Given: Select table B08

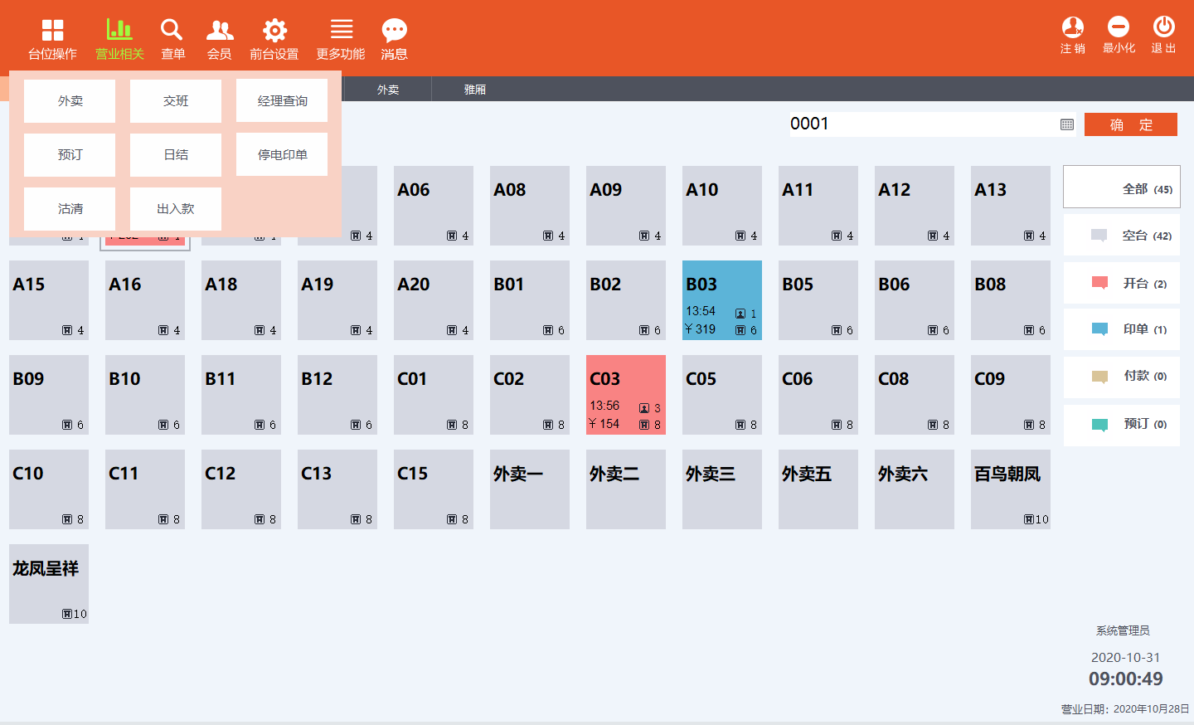Looking at the screenshot, I should (1011, 300).
